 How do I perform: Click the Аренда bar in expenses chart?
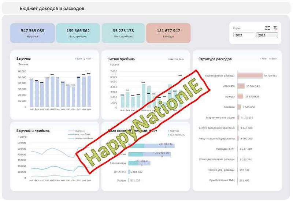241,97
